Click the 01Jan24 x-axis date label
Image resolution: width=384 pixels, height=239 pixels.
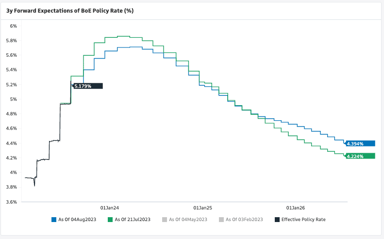click(x=110, y=208)
